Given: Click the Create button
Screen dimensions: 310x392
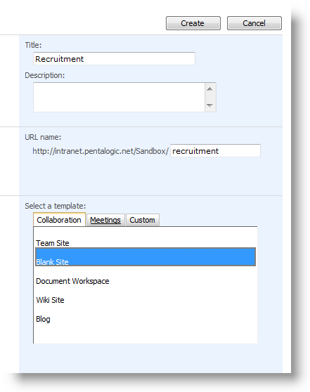Looking at the screenshot, I should click(x=193, y=23).
